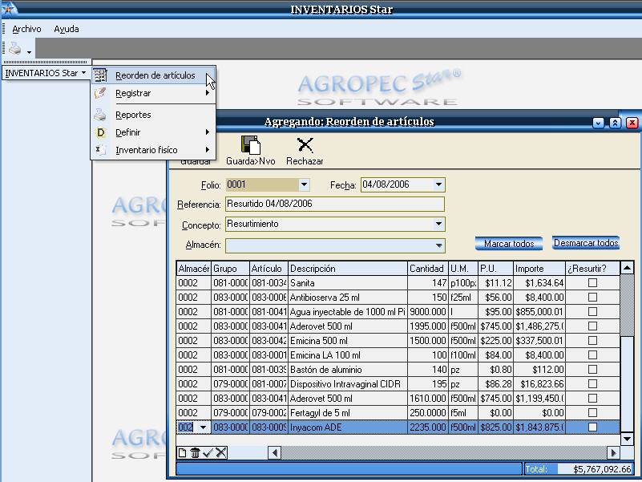Click the grid's horizontal scrollbar track
This screenshot has height=482, width=642.
pos(444,453)
